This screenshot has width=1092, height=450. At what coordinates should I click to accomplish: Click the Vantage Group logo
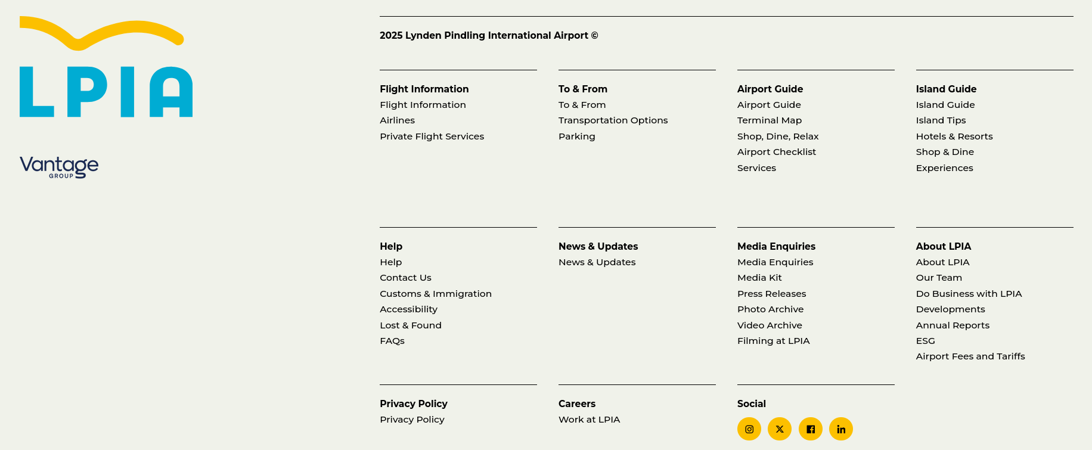tap(59, 167)
